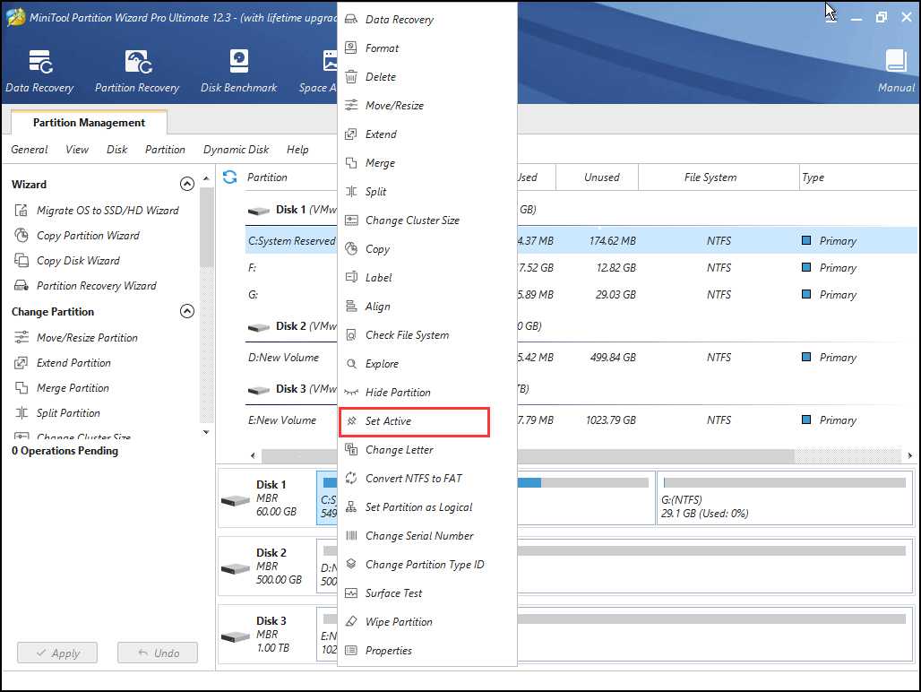Select the G:(NTFS) partition block in disk map
The image size is (921, 692).
(x=785, y=497)
